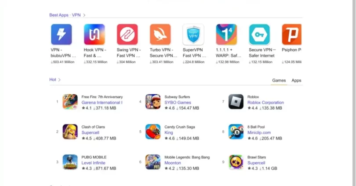Image resolution: width=356 pixels, height=186 pixels.
Task: Expand the Best Apps VPN chevron
Action: pyautogui.click(x=84, y=15)
